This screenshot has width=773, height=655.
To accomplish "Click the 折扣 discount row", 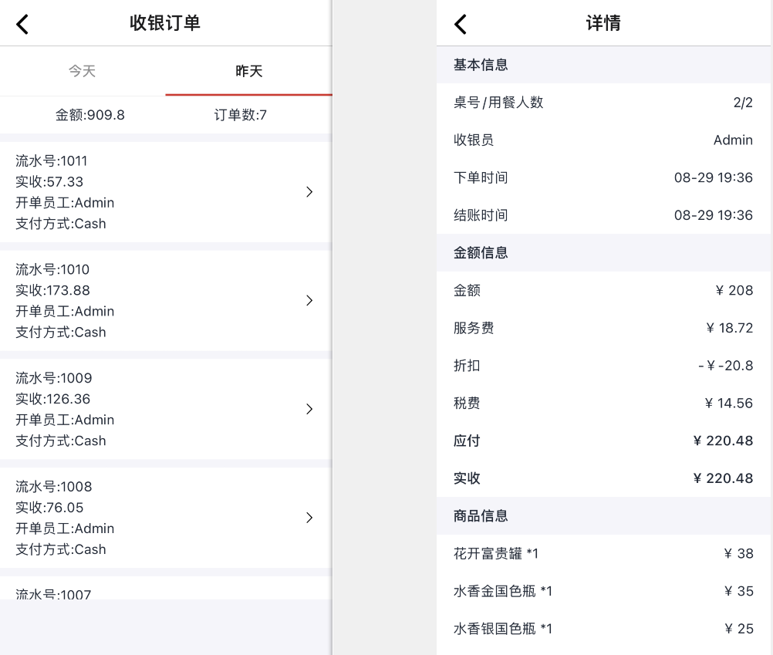I will pyautogui.click(x=603, y=366).
